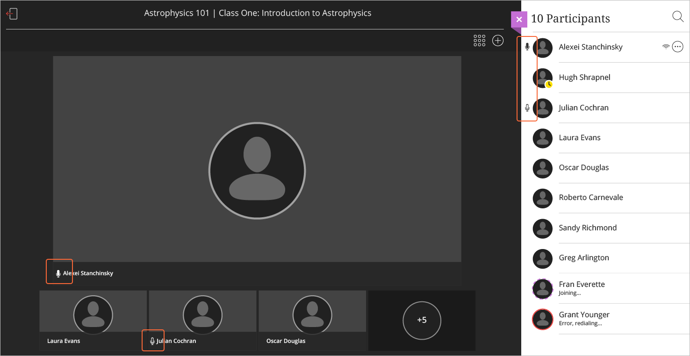Open the participants search magnifier
Image resolution: width=690 pixels, height=356 pixels.
pos(677,17)
